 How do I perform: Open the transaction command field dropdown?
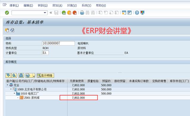[45, 12]
